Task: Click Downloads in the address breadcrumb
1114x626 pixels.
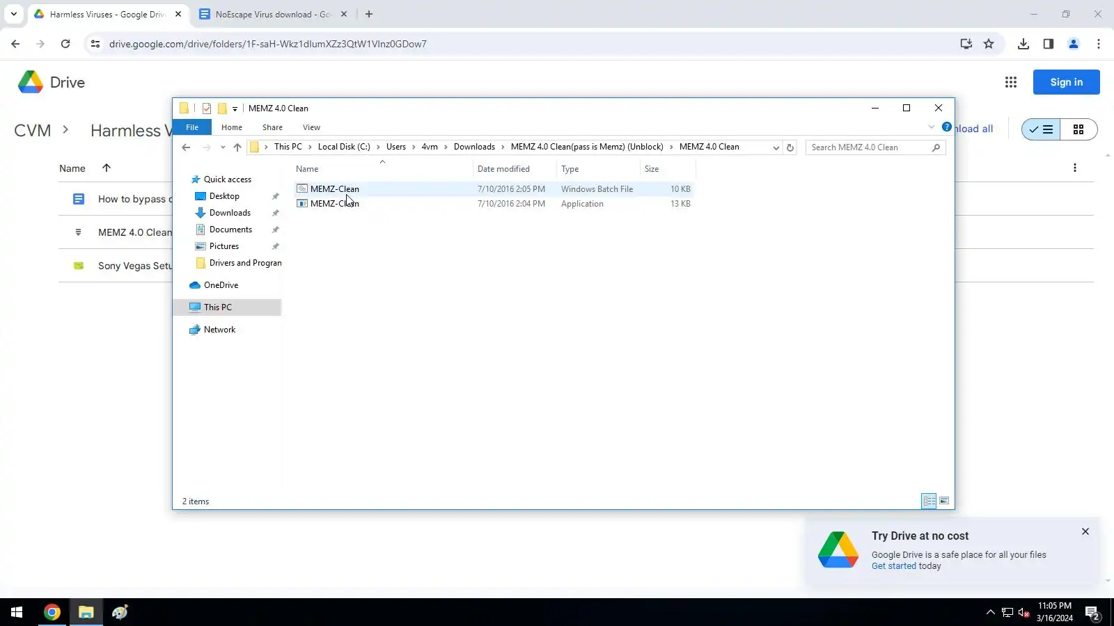Action: click(x=474, y=147)
